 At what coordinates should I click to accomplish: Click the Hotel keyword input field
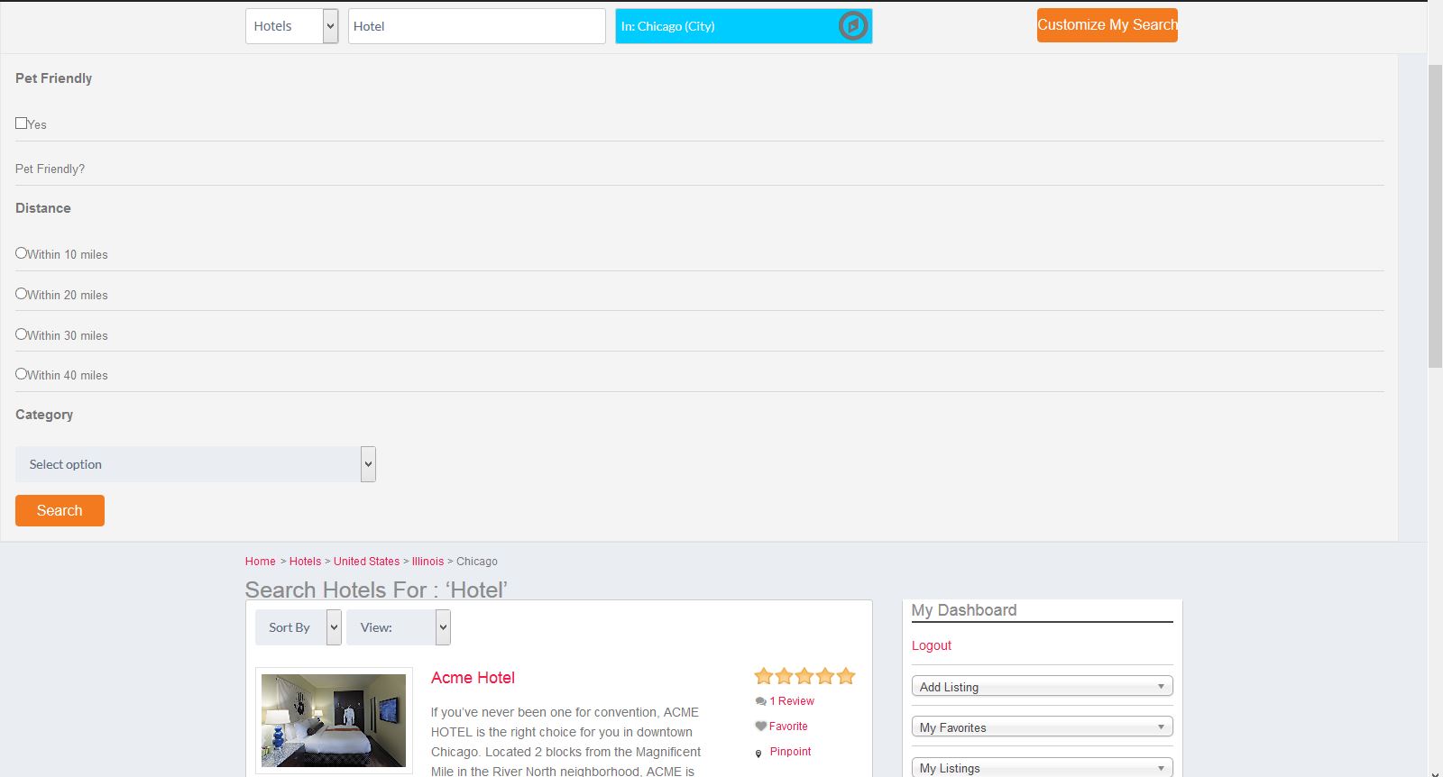click(477, 26)
